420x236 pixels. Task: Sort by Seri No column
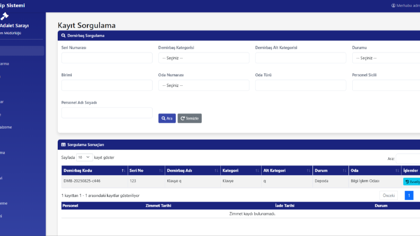[x=146, y=170]
